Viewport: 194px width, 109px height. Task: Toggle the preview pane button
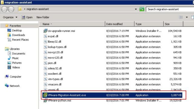coord(192,17)
